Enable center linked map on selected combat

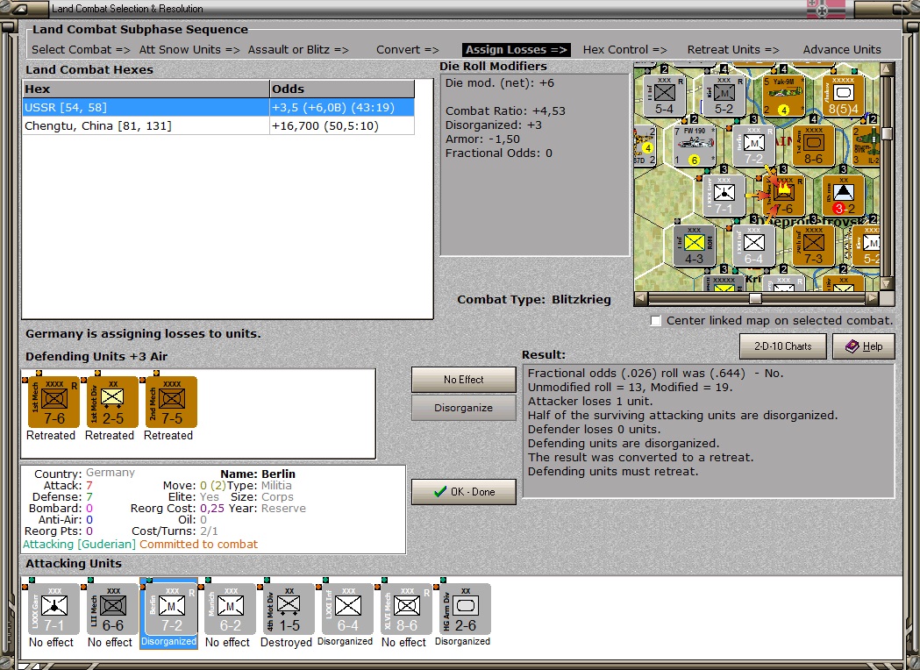(656, 321)
